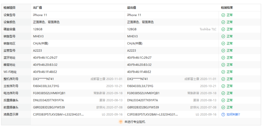Click the 检测结果 column header

(x=227, y=8)
